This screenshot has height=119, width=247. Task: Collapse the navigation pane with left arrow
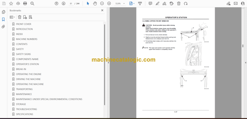click(x=108, y=63)
